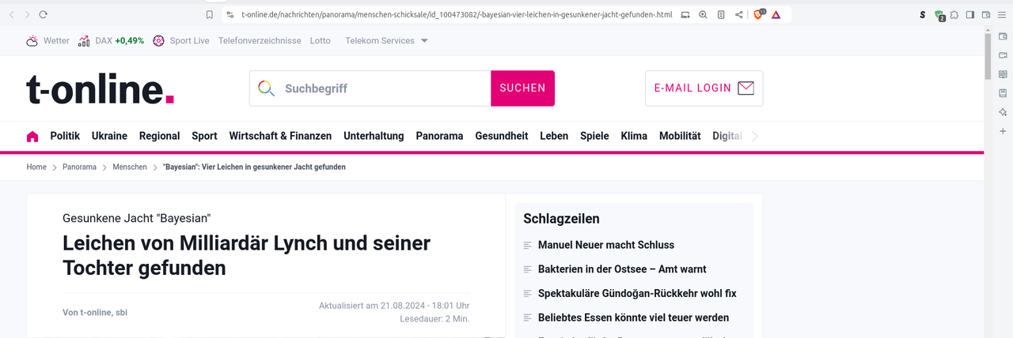Click the envelope icon in E-Mail Login
Screen dimensions: 1013x338
(746, 88)
